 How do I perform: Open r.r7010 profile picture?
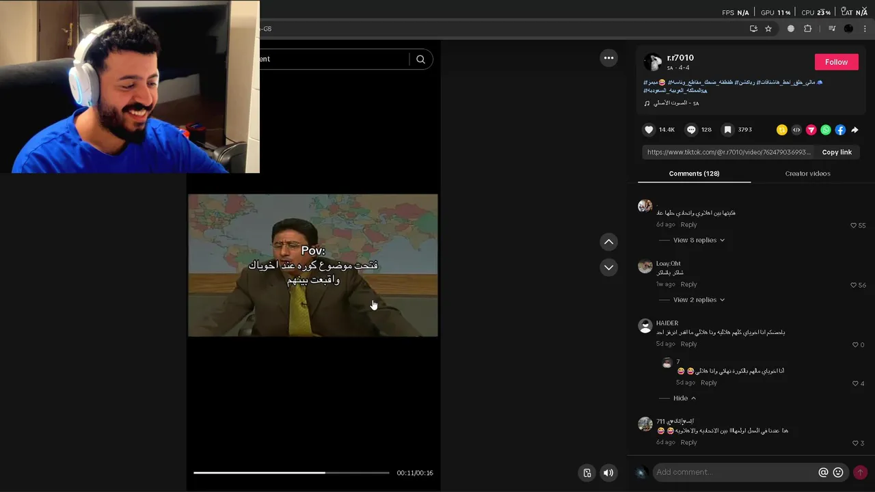click(x=653, y=62)
